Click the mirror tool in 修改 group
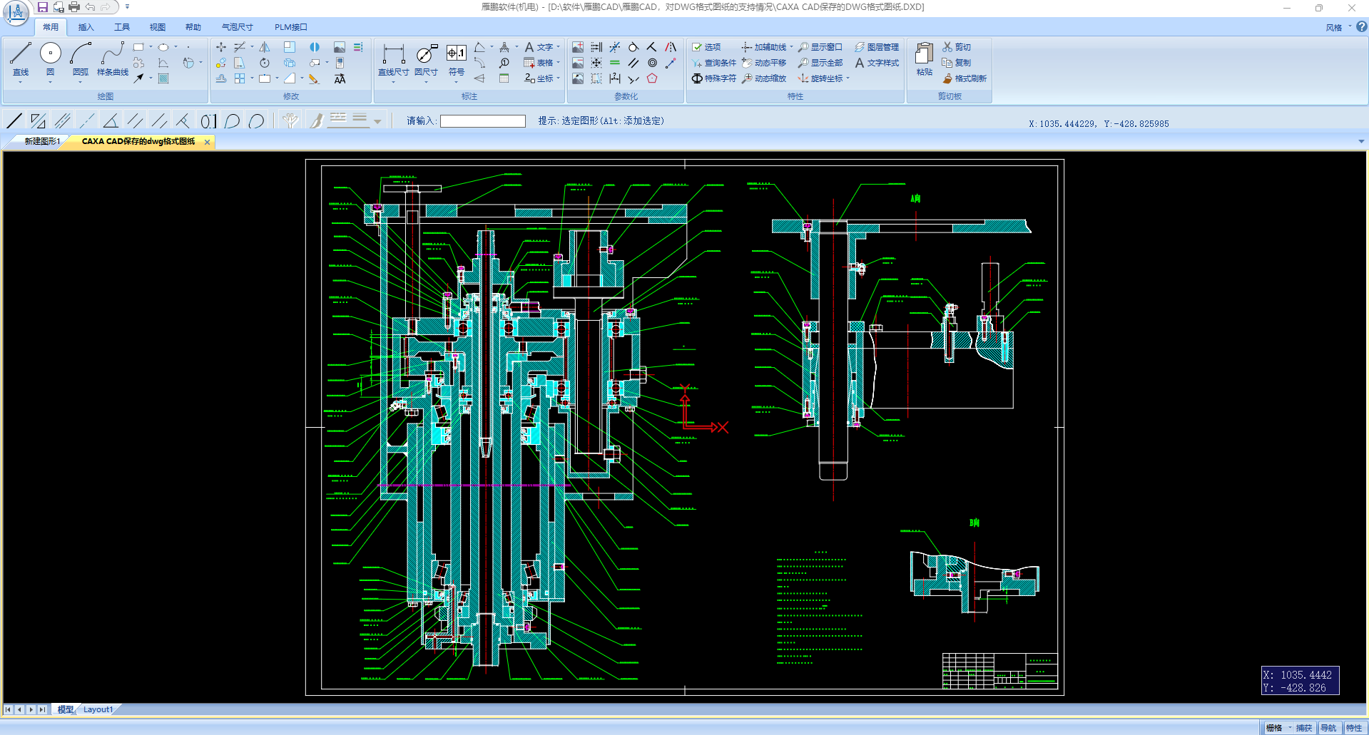Image resolution: width=1369 pixels, height=735 pixels. pyautogui.click(x=265, y=47)
